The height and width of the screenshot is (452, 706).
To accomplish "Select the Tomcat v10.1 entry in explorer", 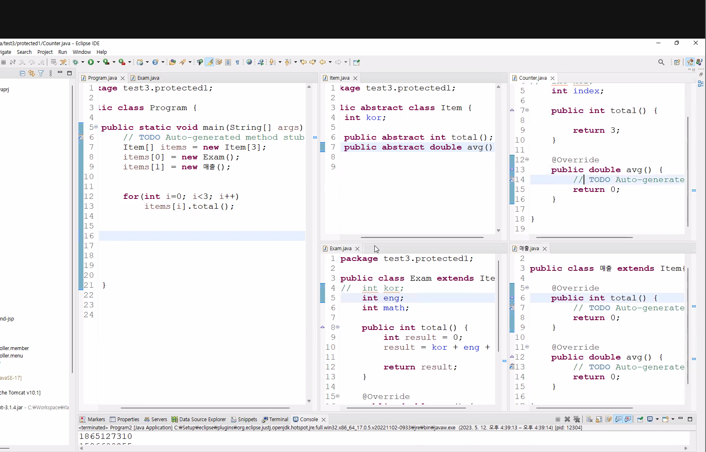I will [21, 392].
